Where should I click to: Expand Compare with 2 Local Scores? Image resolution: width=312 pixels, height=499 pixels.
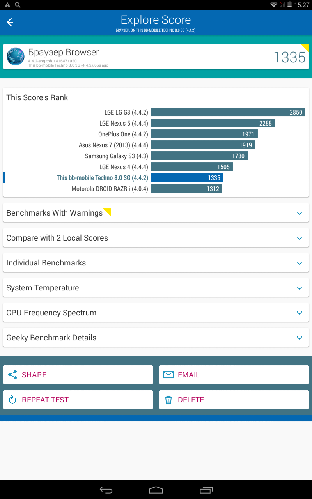(156, 238)
